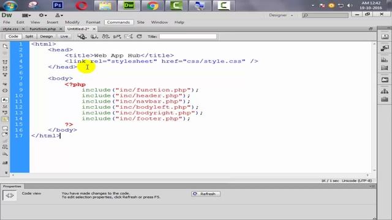Click the Open Documents icon in coding toolbar
Viewport: 392px width, 220px height.
click(x=5, y=46)
